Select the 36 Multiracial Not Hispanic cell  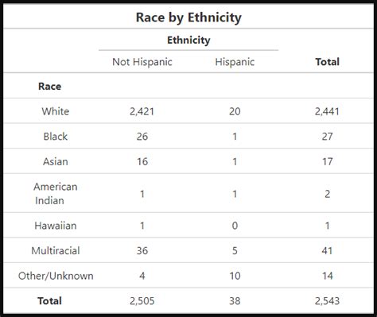142,250
